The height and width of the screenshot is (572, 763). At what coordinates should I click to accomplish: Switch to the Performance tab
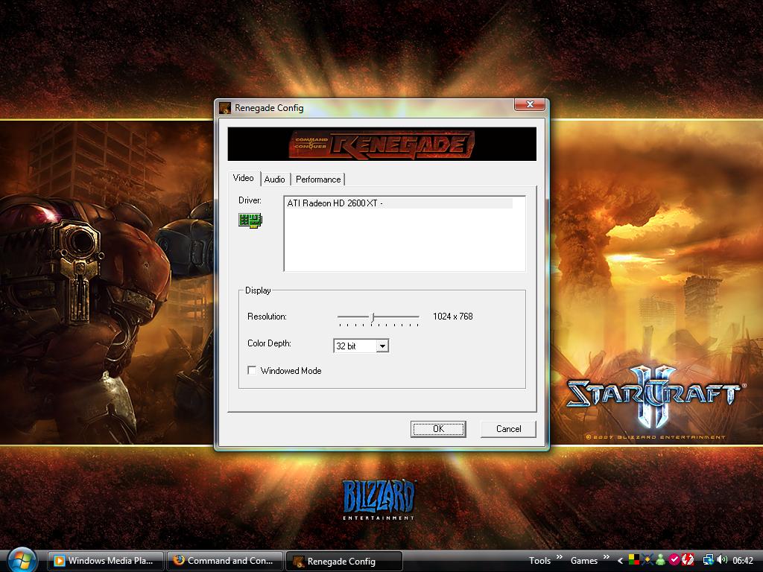click(x=318, y=179)
